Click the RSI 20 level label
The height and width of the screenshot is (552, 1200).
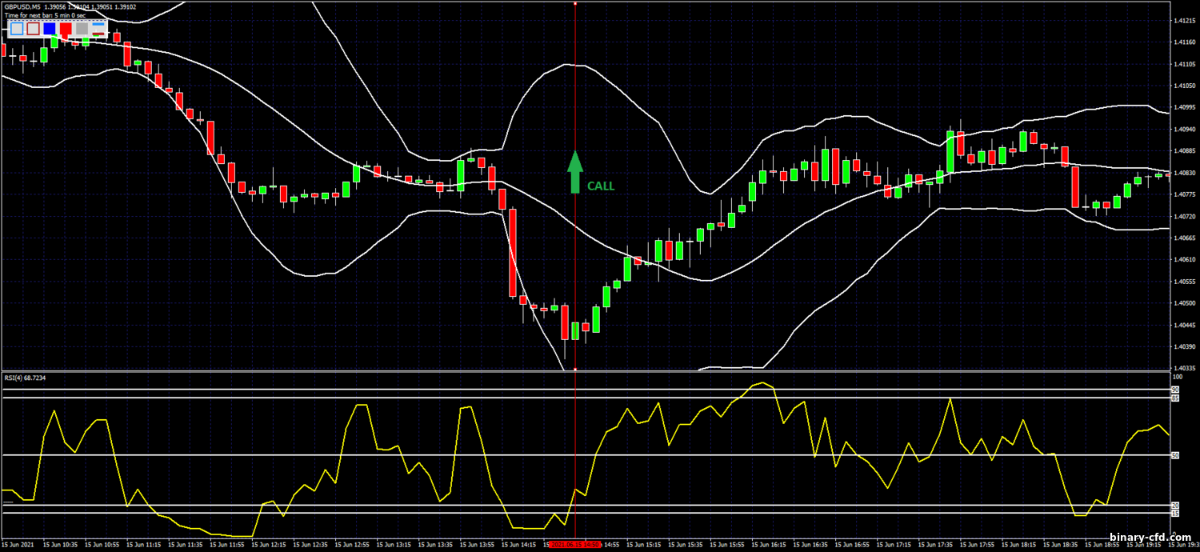pos(1176,506)
